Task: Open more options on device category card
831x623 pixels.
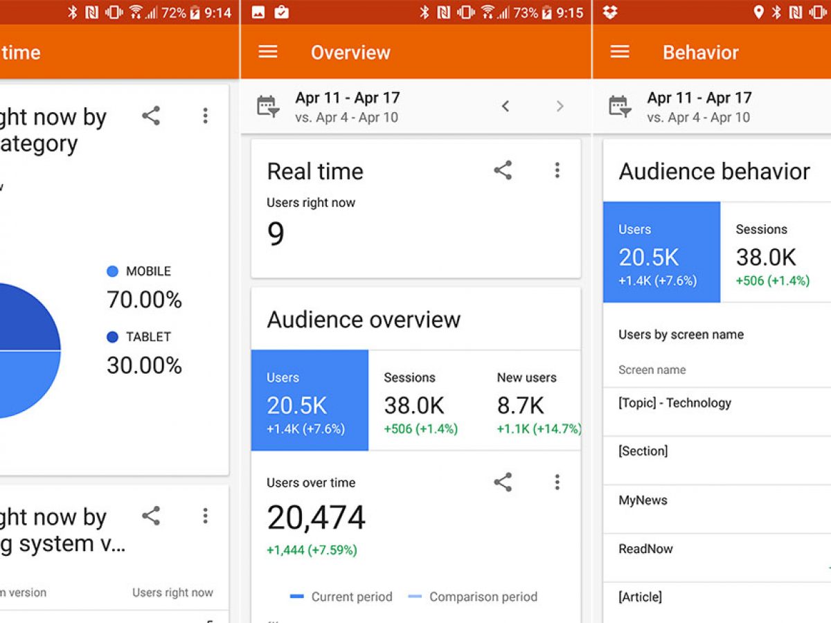Action: coord(205,116)
